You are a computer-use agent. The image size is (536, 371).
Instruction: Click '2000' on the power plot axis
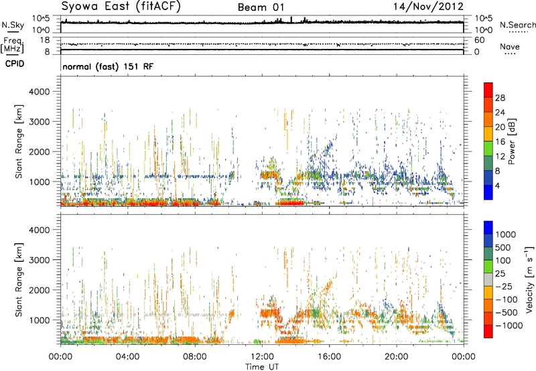pos(39,151)
